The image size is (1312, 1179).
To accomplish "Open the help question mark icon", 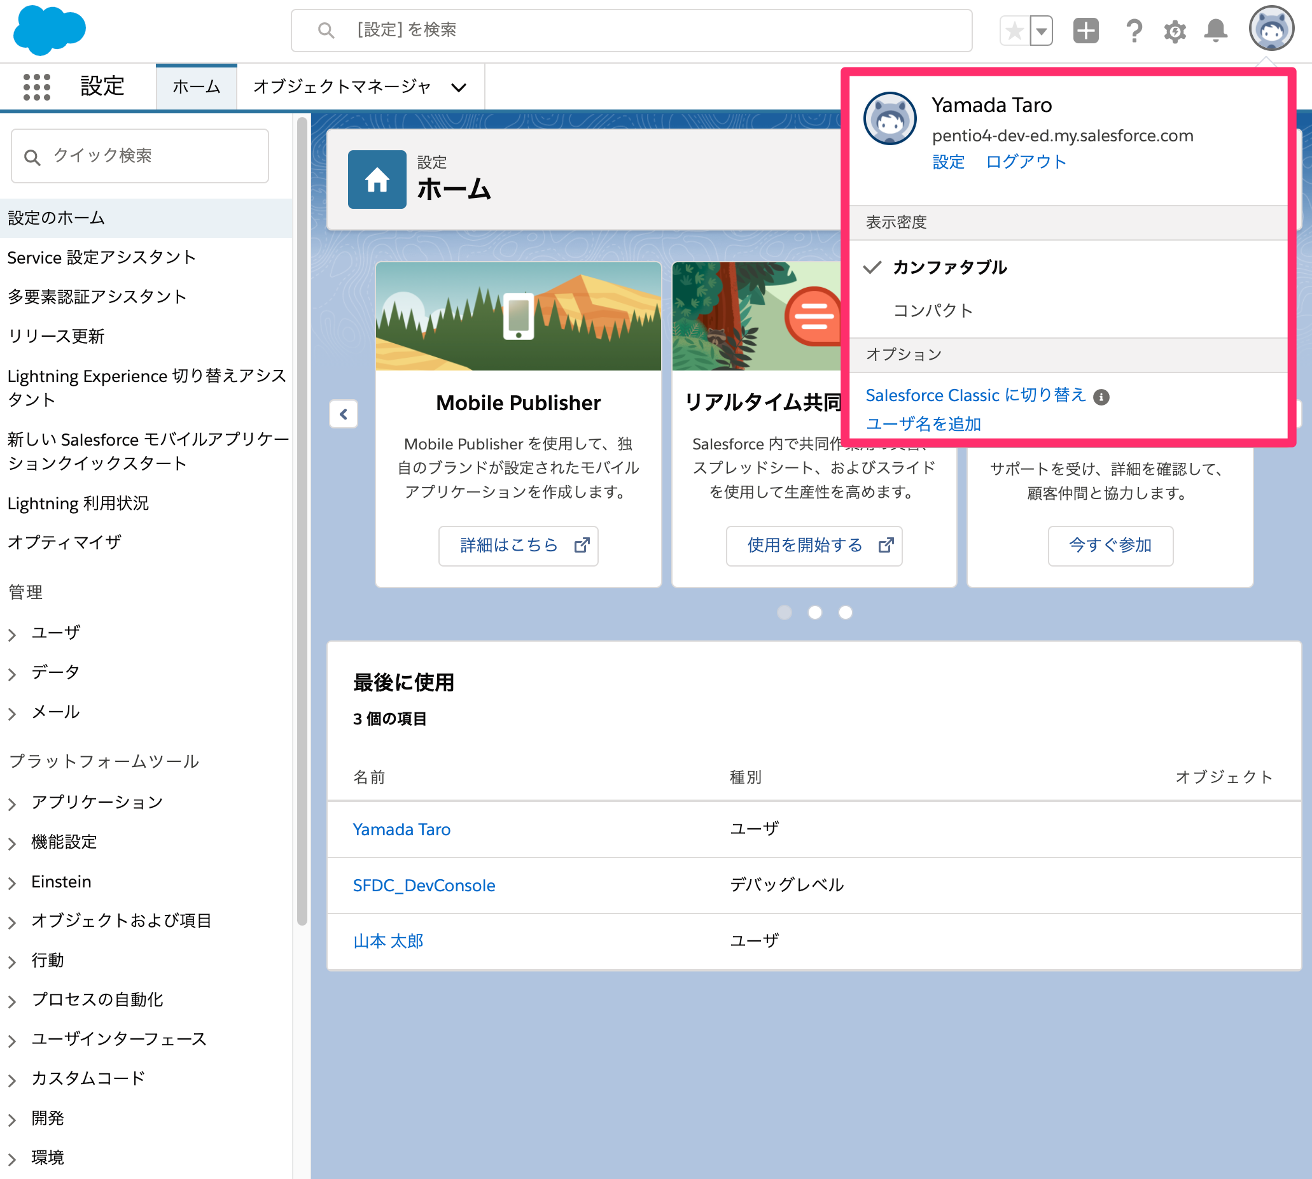I will tap(1134, 31).
